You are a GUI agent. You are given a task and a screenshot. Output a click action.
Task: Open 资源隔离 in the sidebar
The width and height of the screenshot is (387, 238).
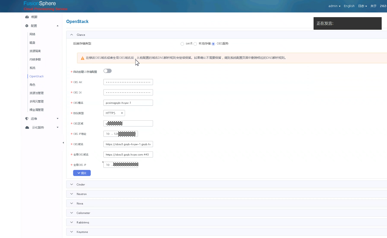click(35, 51)
